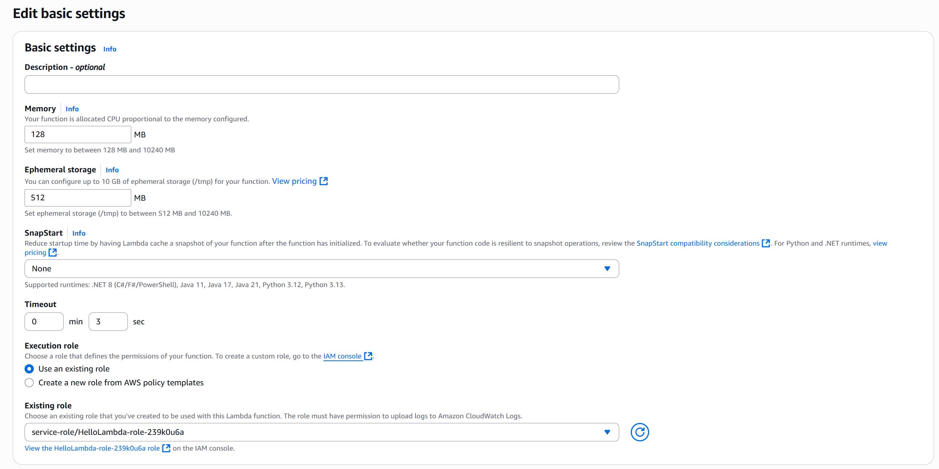Click external link icon next to View pricing
939x469 pixels.
[x=324, y=181]
